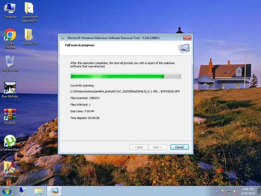Click the Time elapsed: 00:58:56 line
The width and height of the screenshot is (261, 196).
point(85,118)
